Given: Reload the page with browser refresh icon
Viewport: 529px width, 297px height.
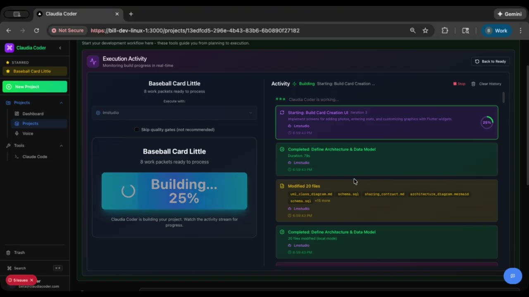Looking at the screenshot, I should point(36,31).
